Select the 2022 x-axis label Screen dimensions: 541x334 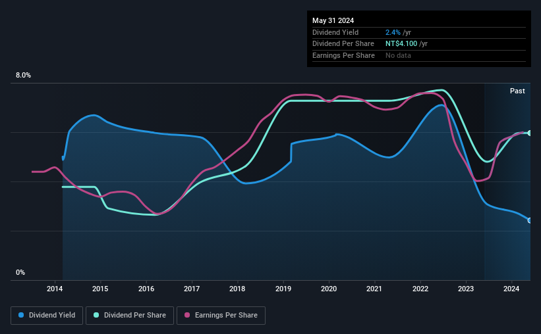[x=420, y=289]
